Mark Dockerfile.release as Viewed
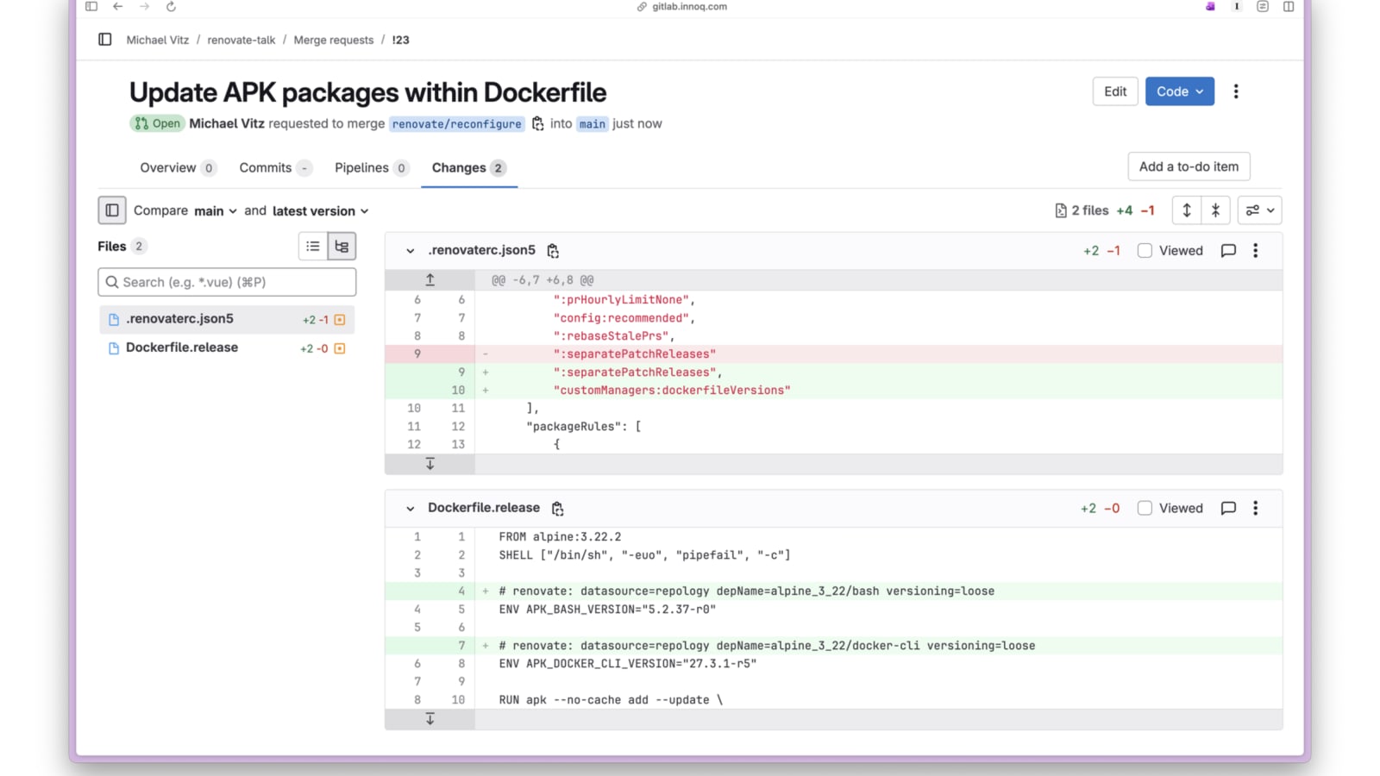The height and width of the screenshot is (776, 1380). tap(1145, 509)
